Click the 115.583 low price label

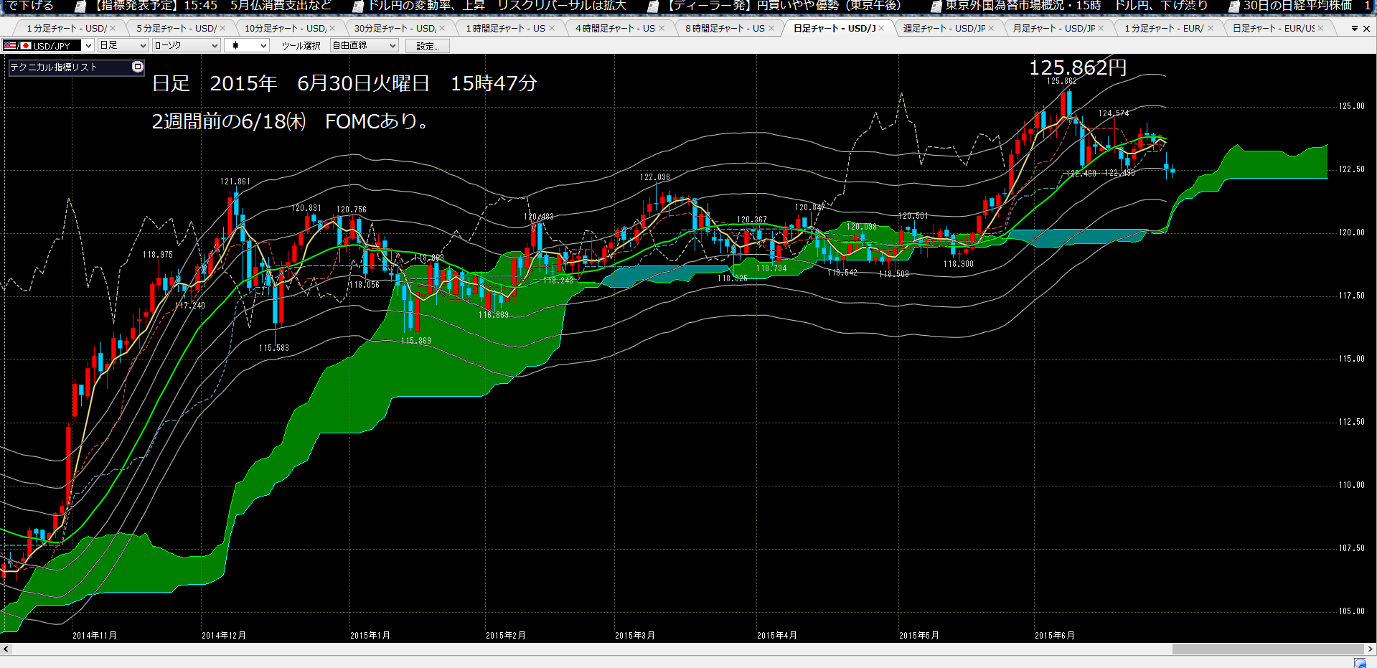[x=274, y=348]
